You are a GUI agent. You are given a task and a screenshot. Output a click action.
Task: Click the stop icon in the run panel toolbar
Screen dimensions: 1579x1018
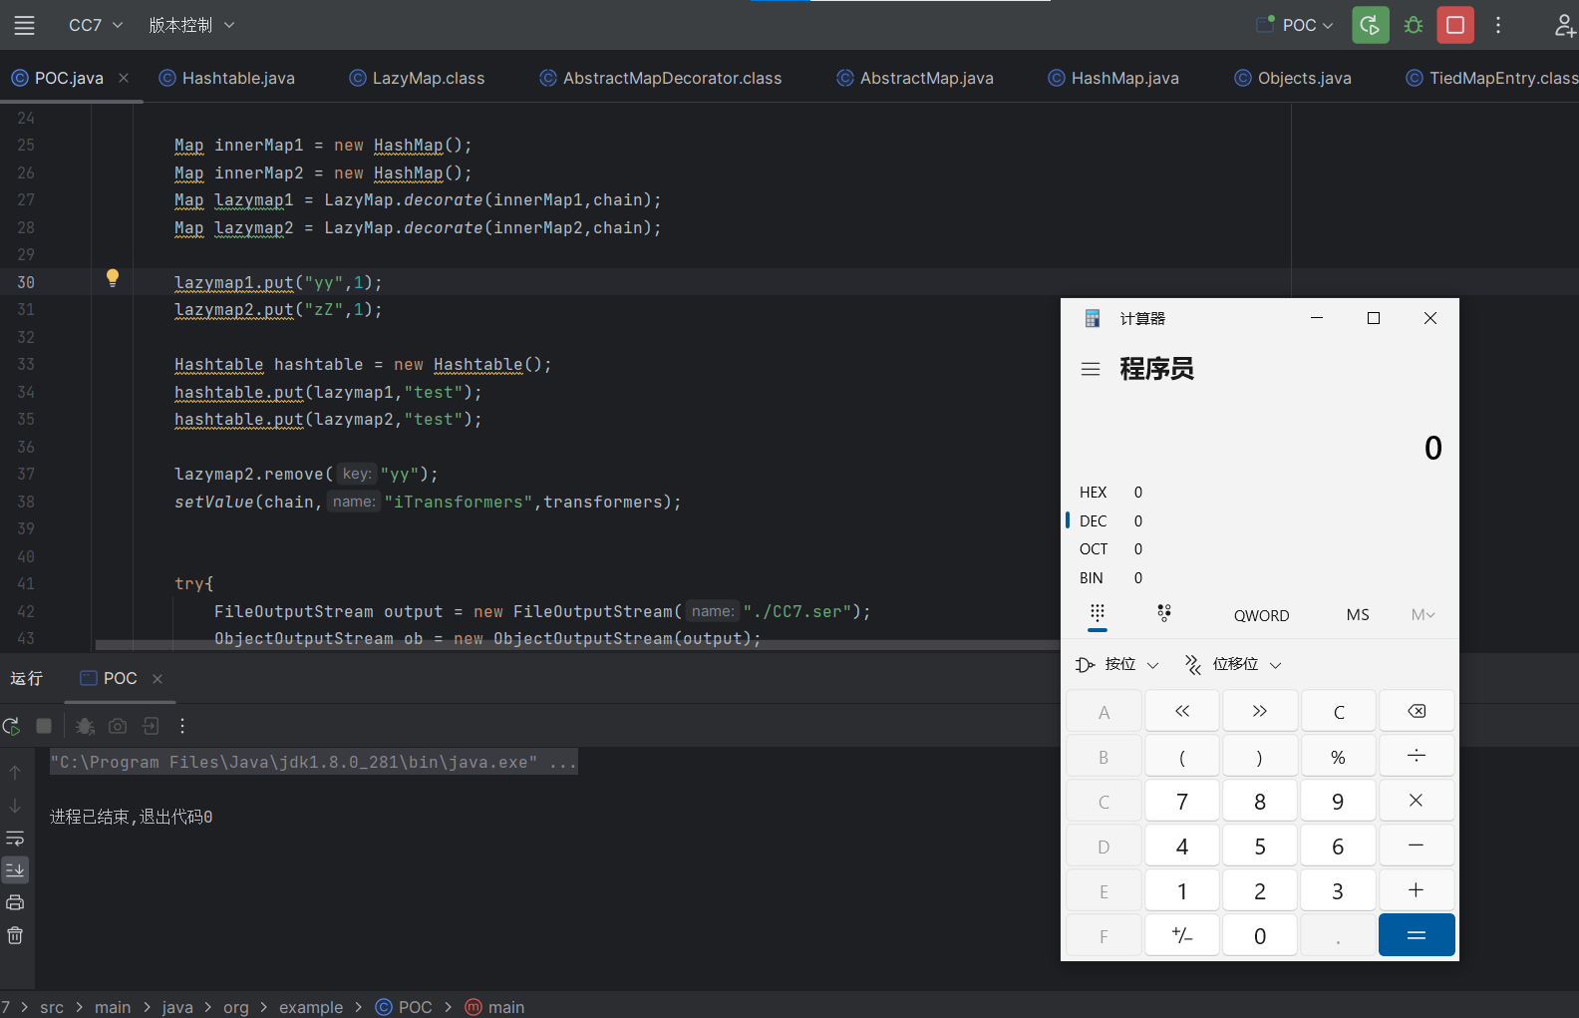(x=44, y=726)
